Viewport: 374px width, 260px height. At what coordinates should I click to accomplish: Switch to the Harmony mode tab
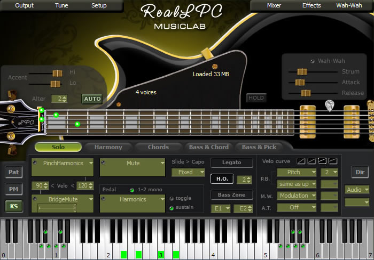[108, 147]
